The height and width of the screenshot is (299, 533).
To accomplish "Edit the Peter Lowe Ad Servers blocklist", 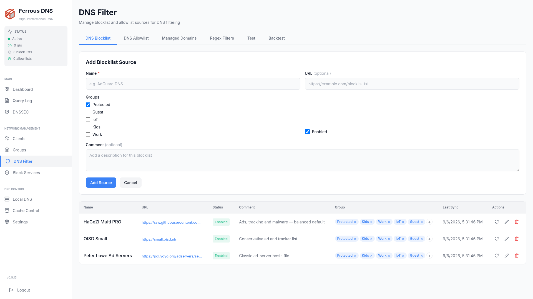I will 507,256.
